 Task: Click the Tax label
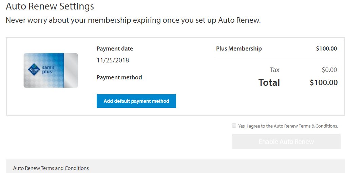(x=274, y=70)
